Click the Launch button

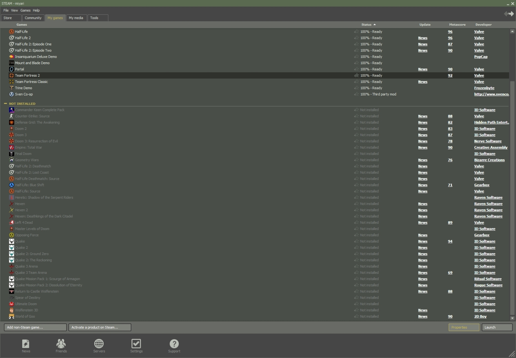[497, 327]
